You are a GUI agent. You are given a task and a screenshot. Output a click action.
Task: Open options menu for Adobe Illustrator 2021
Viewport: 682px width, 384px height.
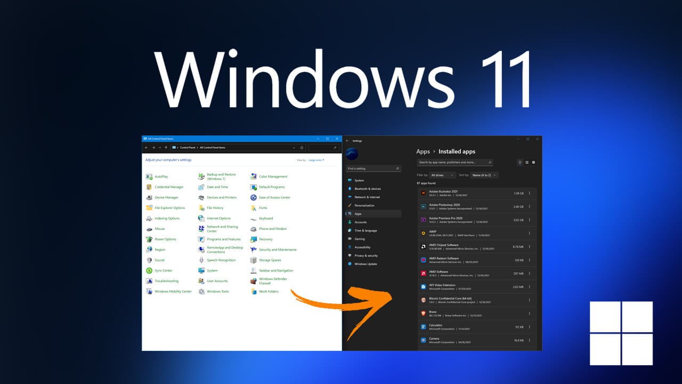(529, 193)
